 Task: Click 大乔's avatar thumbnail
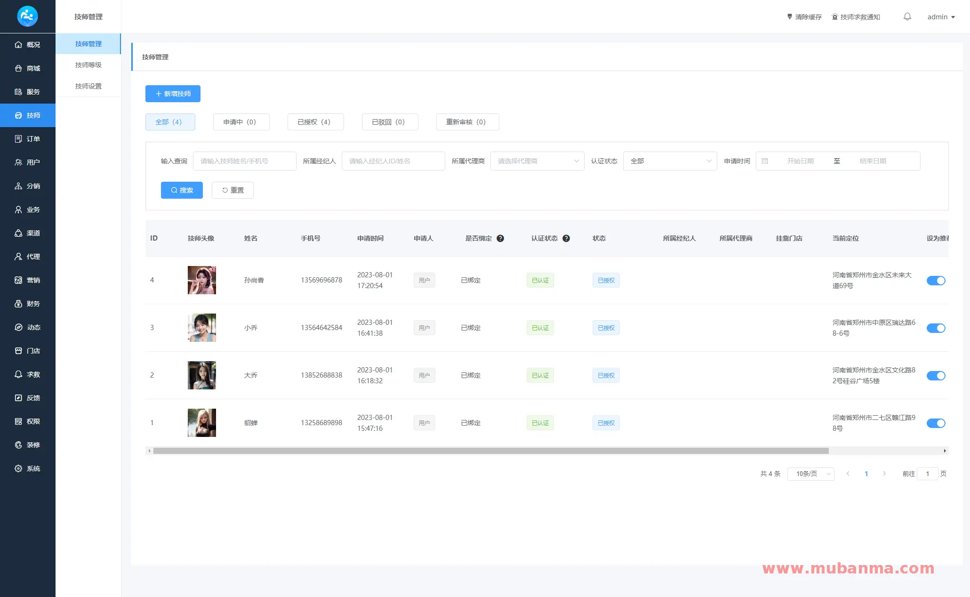click(x=201, y=375)
